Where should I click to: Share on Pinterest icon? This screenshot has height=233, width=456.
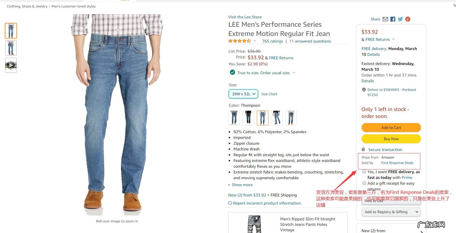coord(408,19)
